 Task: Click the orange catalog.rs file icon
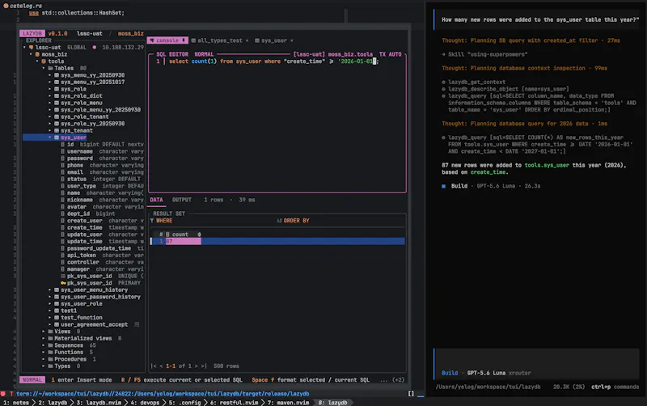(x=6, y=6)
